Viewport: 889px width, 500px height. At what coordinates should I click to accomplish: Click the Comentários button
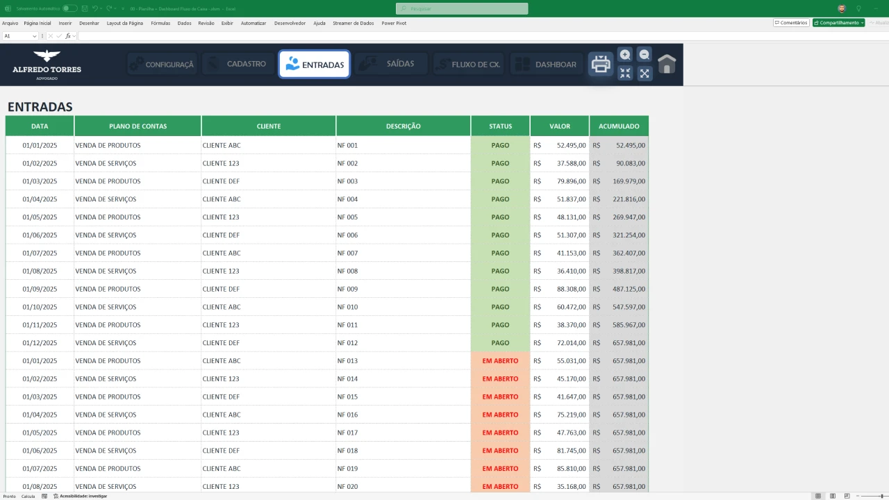pyautogui.click(x=791, y=23)
